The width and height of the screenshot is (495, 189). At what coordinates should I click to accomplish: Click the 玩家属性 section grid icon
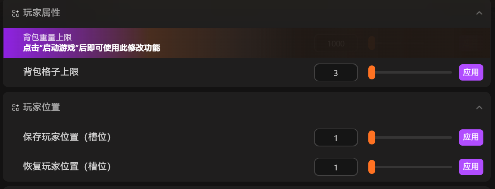click(15, 13)
